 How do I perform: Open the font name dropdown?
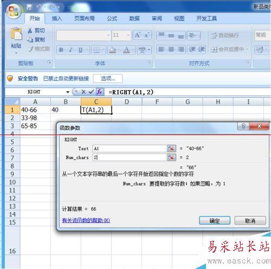tap(108, 35)
